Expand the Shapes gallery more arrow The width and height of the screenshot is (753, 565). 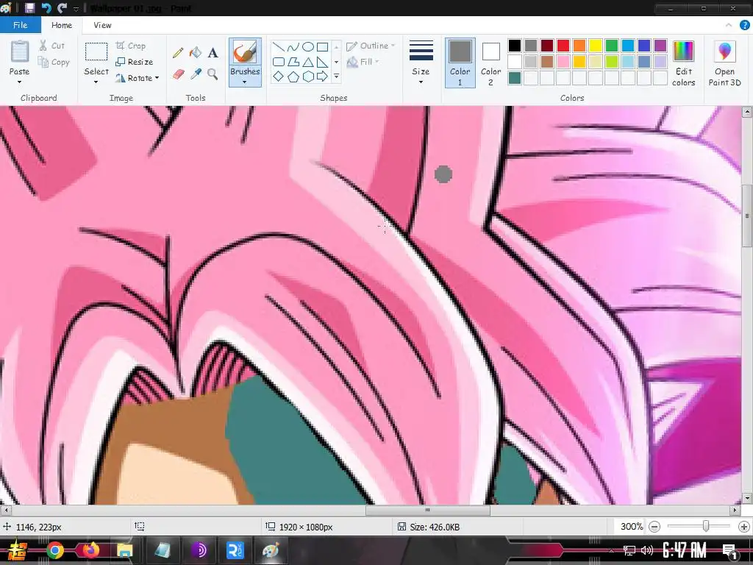(x=336, y=77)
